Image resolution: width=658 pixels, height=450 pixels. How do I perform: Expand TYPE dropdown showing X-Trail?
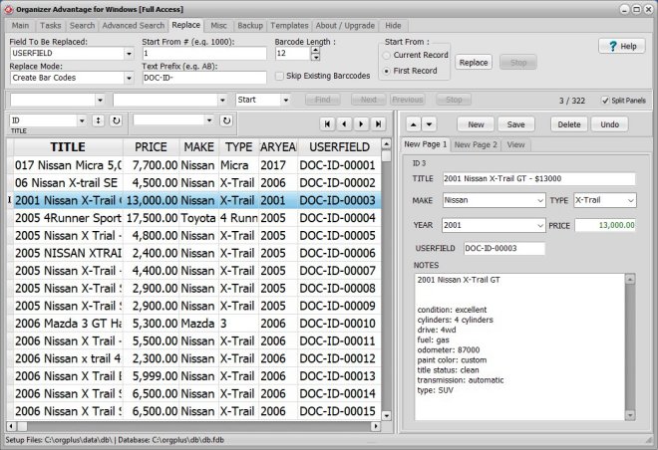631,201
